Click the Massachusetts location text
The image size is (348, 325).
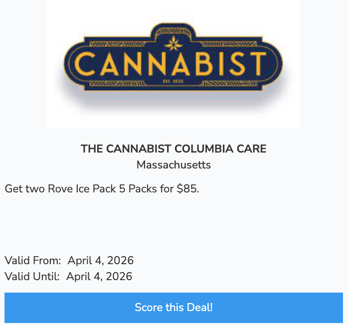(174, 165)
